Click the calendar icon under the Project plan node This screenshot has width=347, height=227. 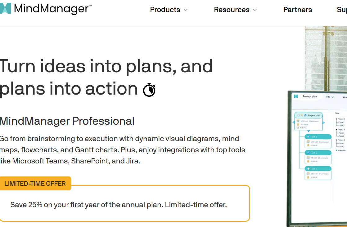(298, 121)
